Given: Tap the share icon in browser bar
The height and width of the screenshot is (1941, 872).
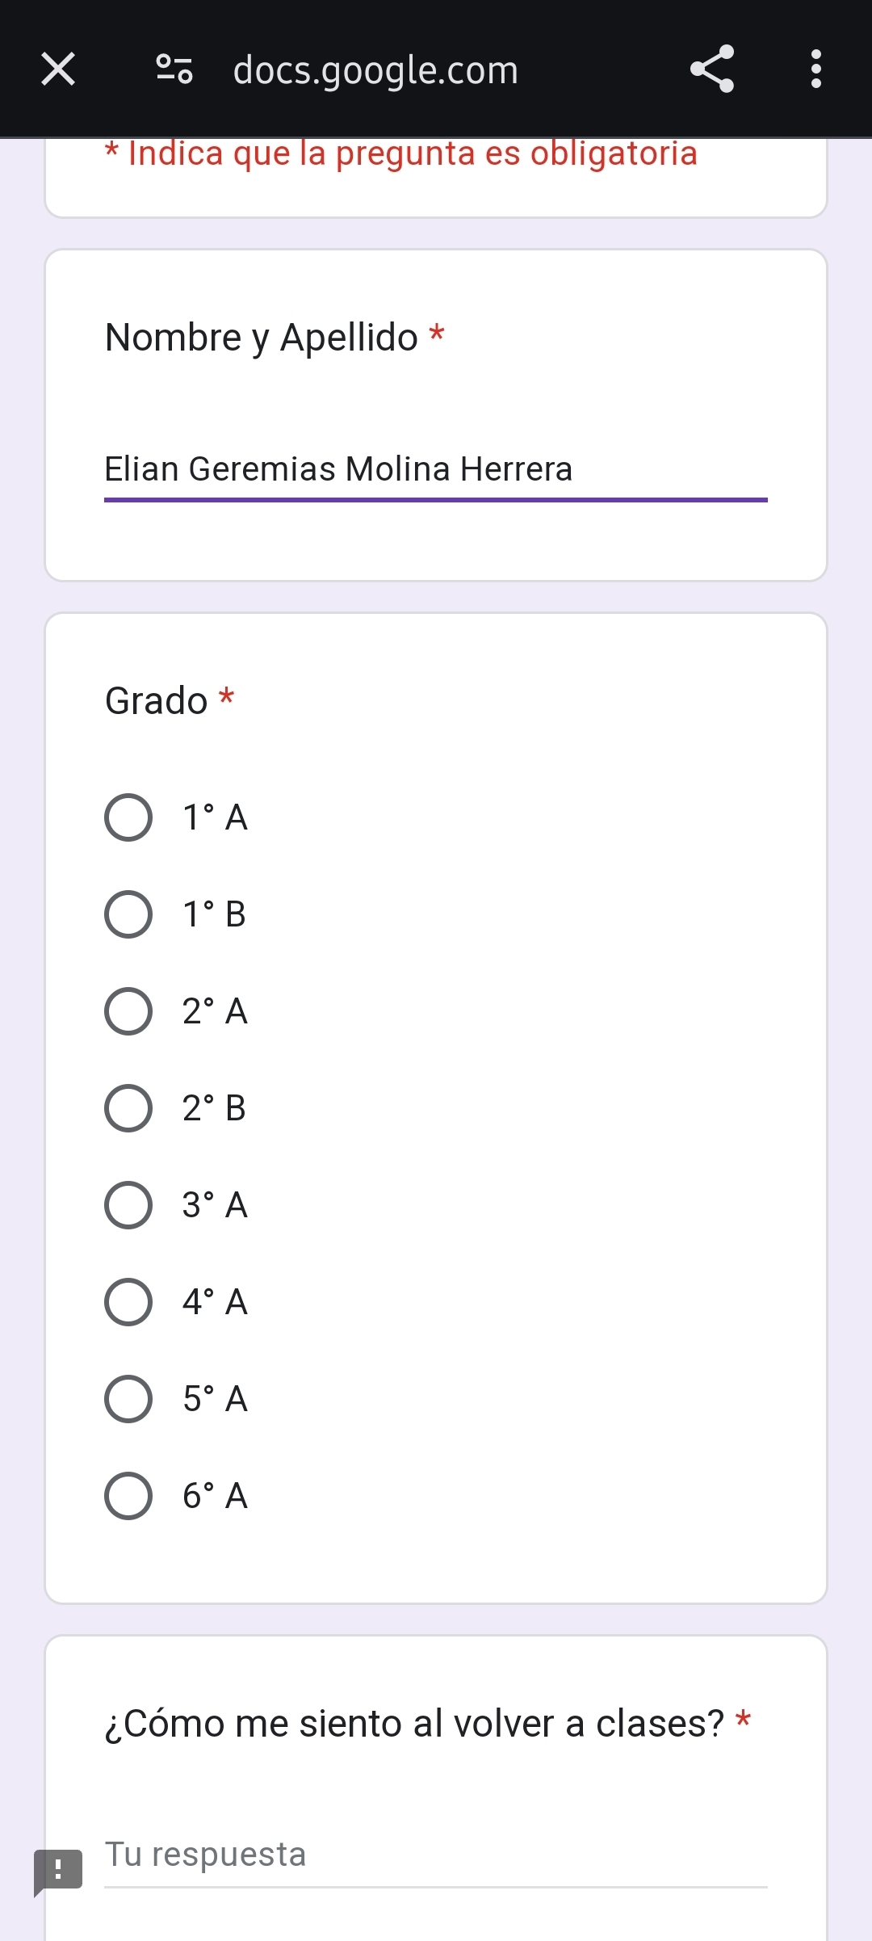Looking at the screenshot, I should pos(712,69).
